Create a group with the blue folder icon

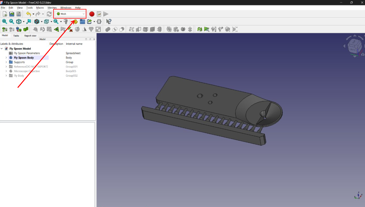click(x=82, y=21)
